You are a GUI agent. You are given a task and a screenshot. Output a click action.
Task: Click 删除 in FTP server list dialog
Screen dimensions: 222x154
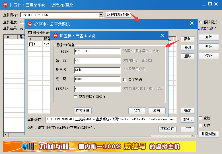click(x=188, y=56)
